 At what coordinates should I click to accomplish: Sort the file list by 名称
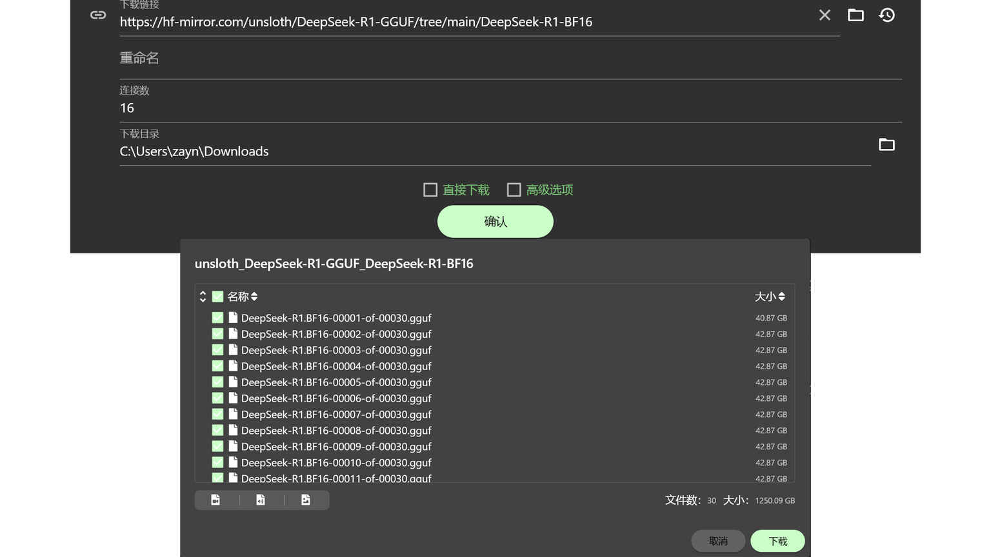[x=243, y=297]
